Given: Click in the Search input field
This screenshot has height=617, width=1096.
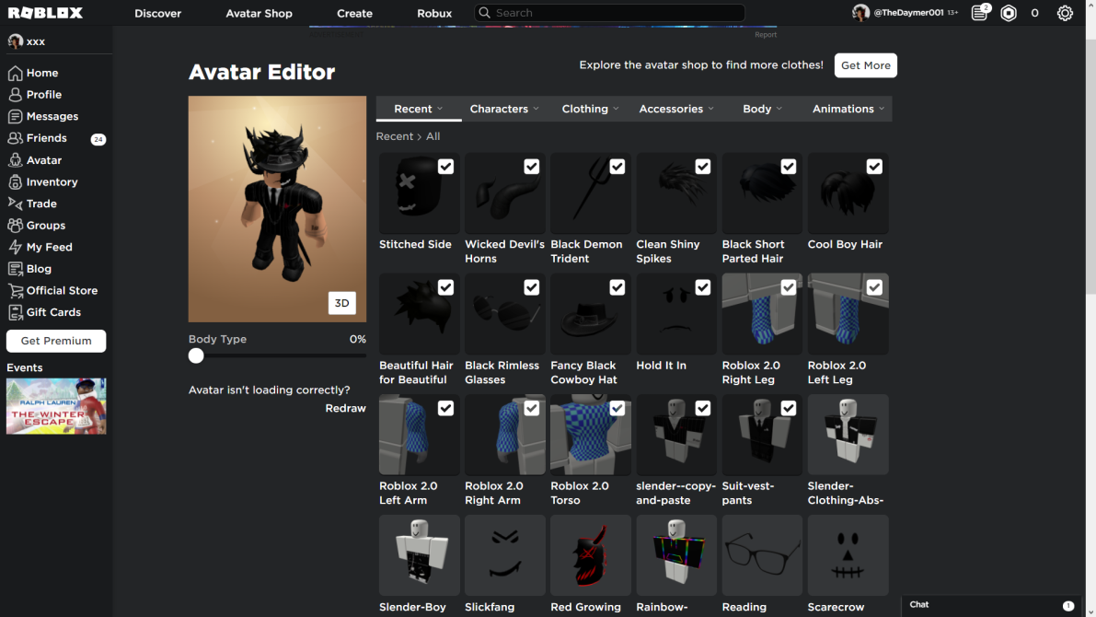Looking at the screenshot, I should tap(609, 13).
